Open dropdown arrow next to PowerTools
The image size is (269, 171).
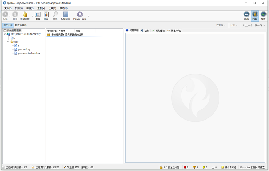[x=89, y=16]
